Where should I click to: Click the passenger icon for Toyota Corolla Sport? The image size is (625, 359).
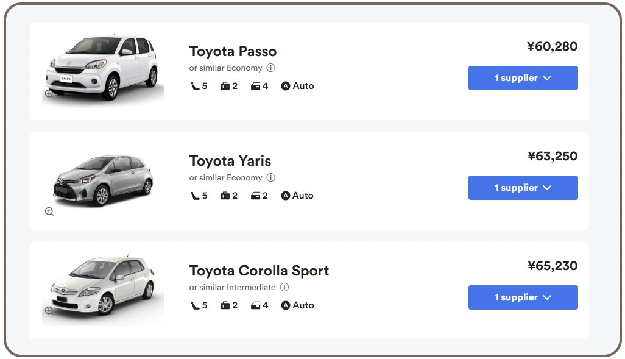pyautogui.click(x=196, y=305)
